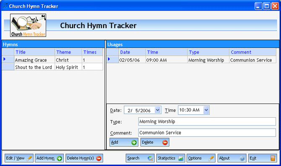The height and width of the screenshot is (166, 281).
Task: Open the Options button
Action: (x=201, y=158)
